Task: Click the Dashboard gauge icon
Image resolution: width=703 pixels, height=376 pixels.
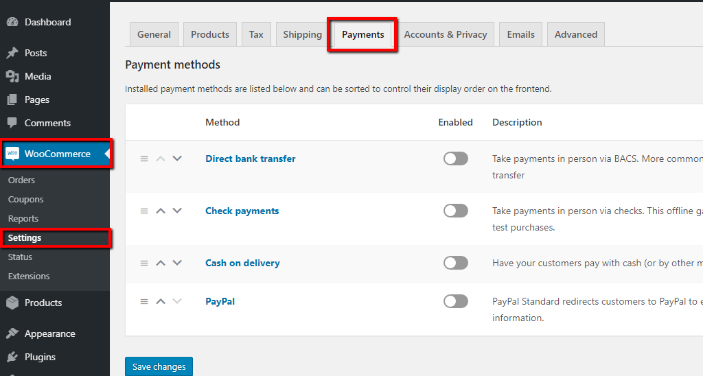Action: 12,22
